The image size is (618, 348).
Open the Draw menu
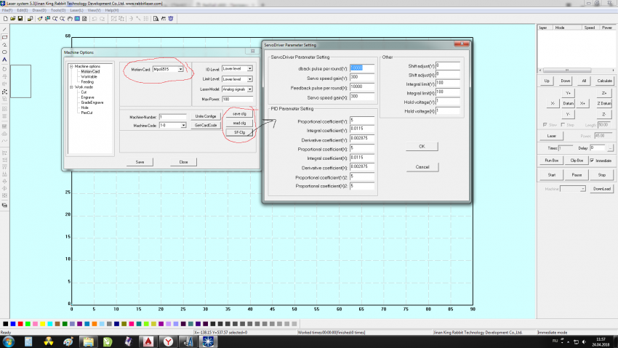[x=39, y=10]
